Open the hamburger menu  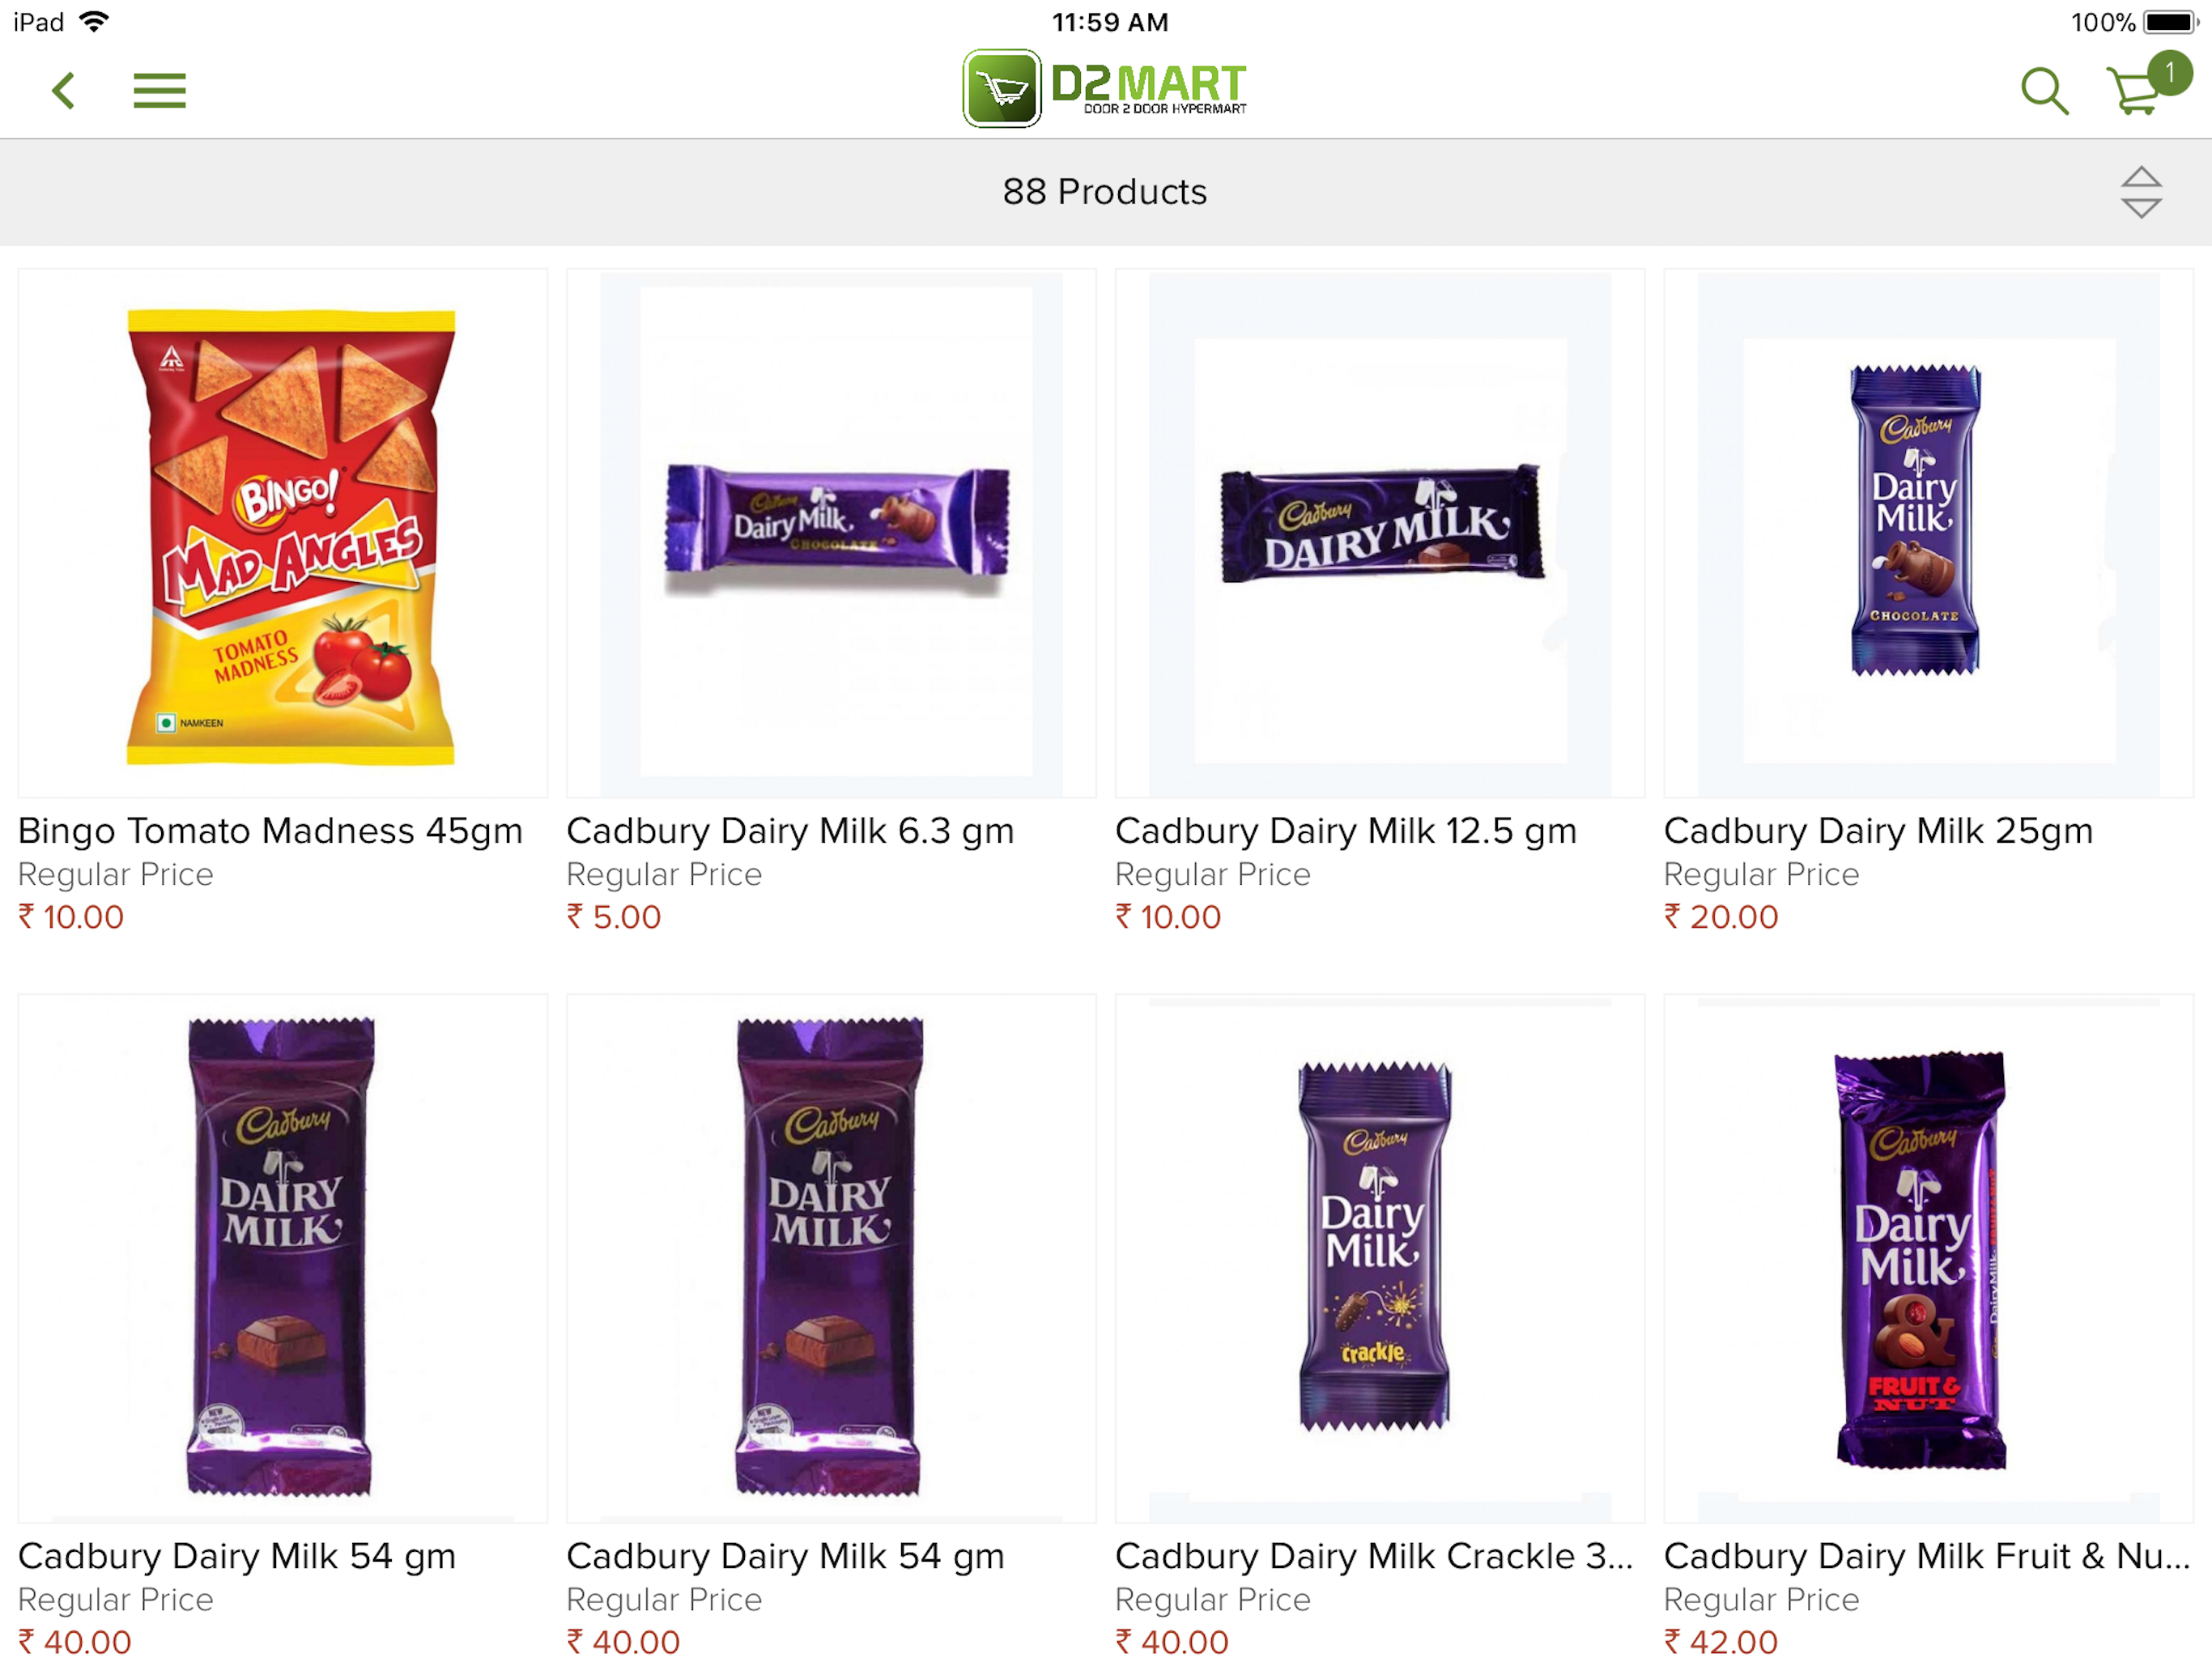tap(159, 91)
